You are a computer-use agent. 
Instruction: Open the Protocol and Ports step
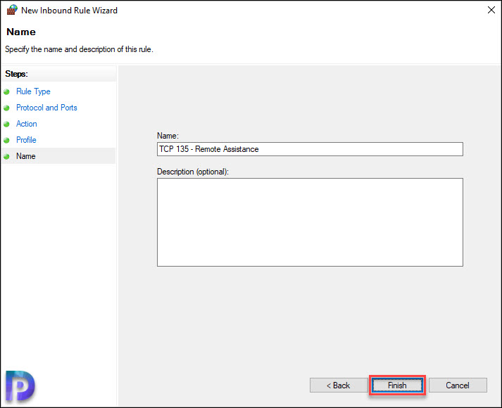coord(46,108)
